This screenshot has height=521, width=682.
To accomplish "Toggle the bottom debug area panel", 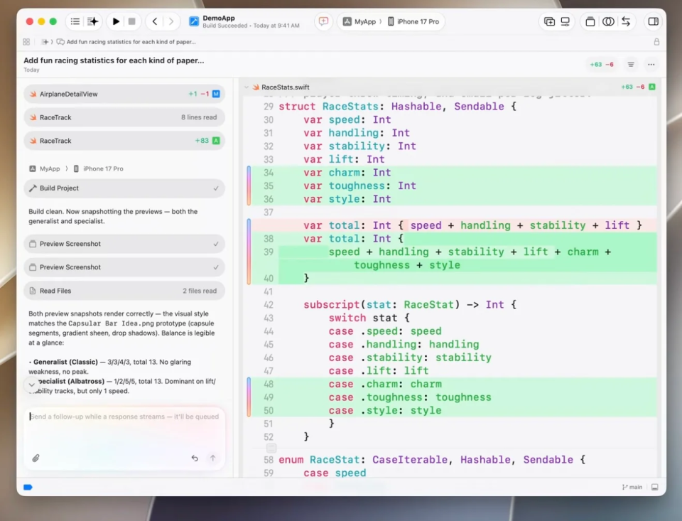I will (654, 487).
